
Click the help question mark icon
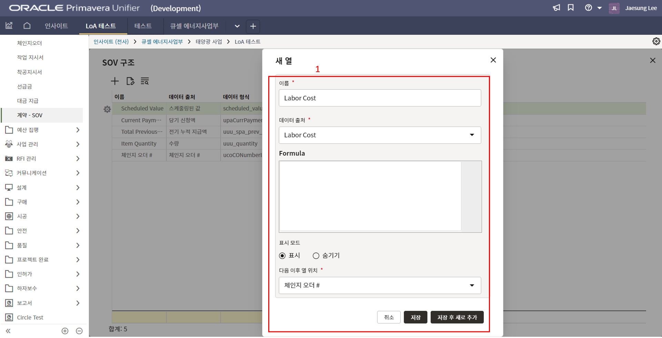coord(588,8)
